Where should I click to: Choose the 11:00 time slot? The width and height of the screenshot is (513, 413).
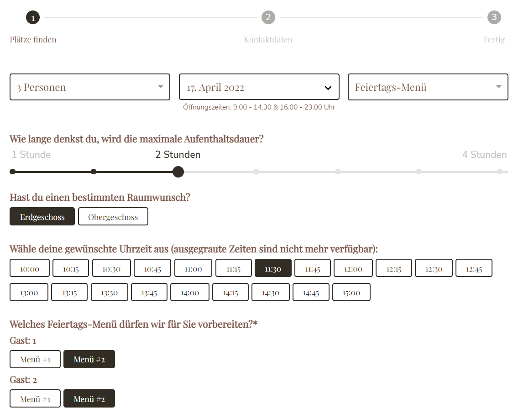coord(193,268)
